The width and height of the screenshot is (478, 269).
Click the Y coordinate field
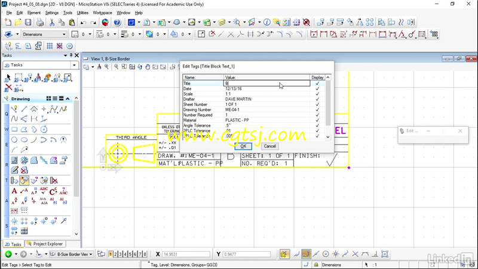pos(246,254)
